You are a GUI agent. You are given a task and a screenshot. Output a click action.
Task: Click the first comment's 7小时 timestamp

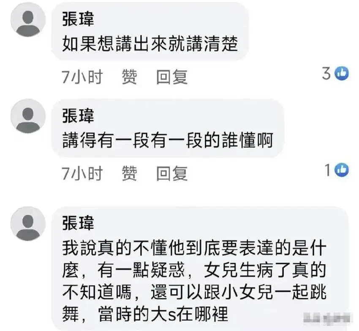coord(82,77)
